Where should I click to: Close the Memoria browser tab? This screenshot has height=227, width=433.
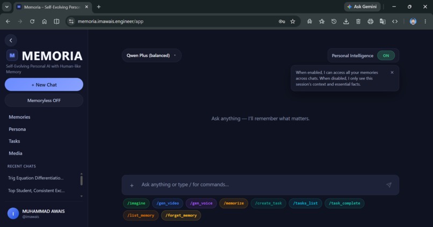pos(86,7)
